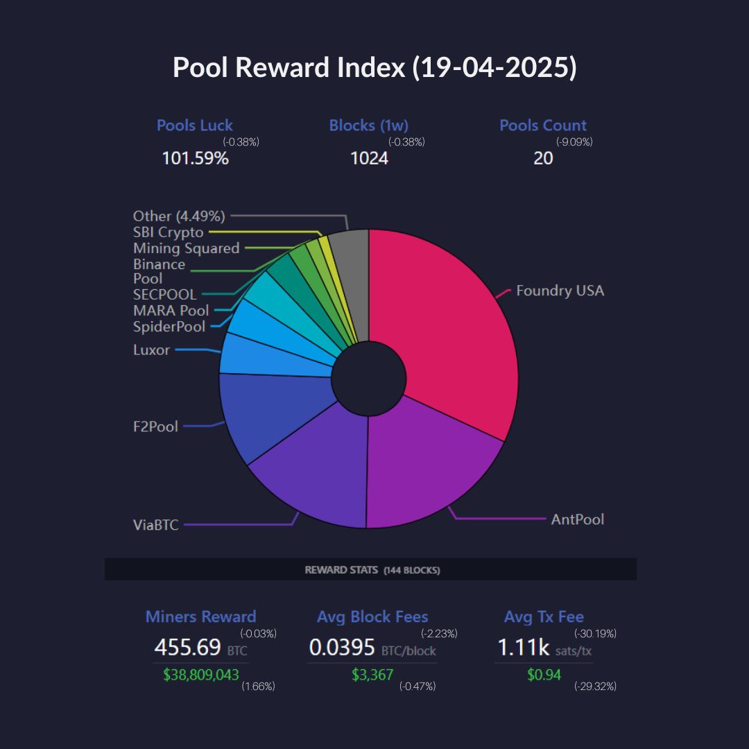The width and height of the screenshot is (749, 749).
Task: Click the F2Pool chart label
Action: click(x=155, y=426)
